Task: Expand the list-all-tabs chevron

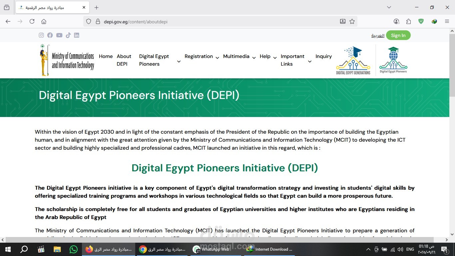Action: (x=389, y=7)
